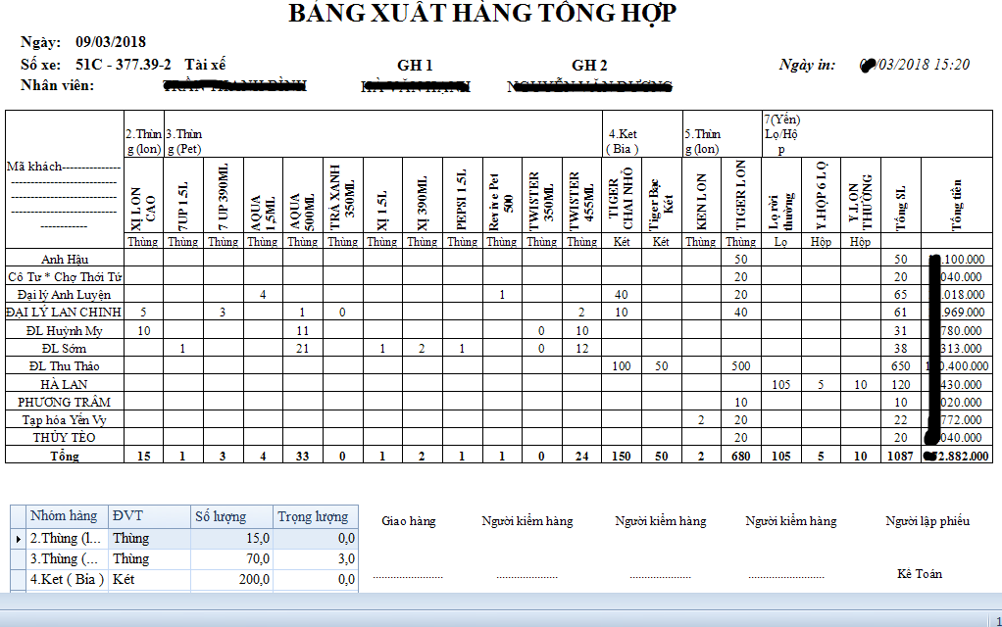Select the 2.Thùng (l... group row cell
The height and width of the screenshot is (627, 1002).
(67, 538)
